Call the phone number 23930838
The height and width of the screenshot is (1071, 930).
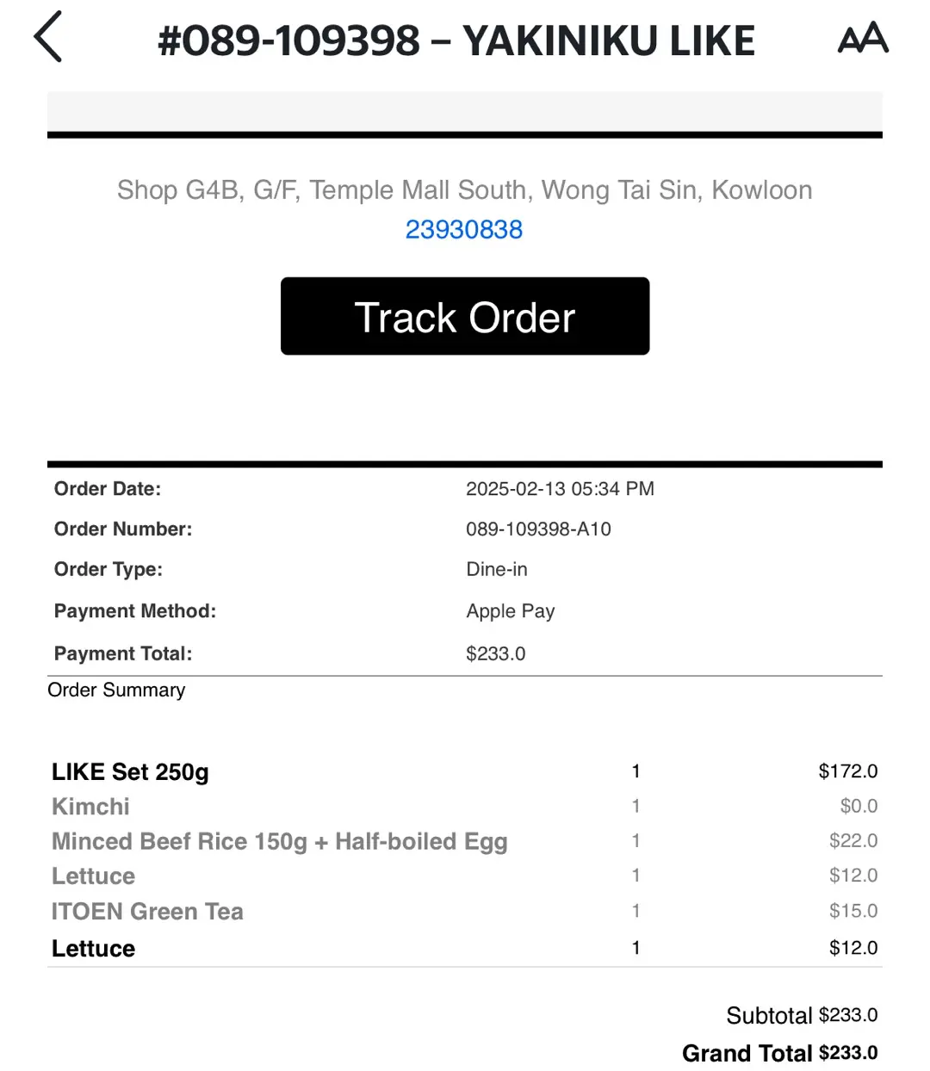click(464, 230)
